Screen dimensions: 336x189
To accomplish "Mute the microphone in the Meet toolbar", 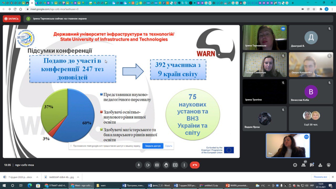I will pyautogui.click(x=139, y=165).
